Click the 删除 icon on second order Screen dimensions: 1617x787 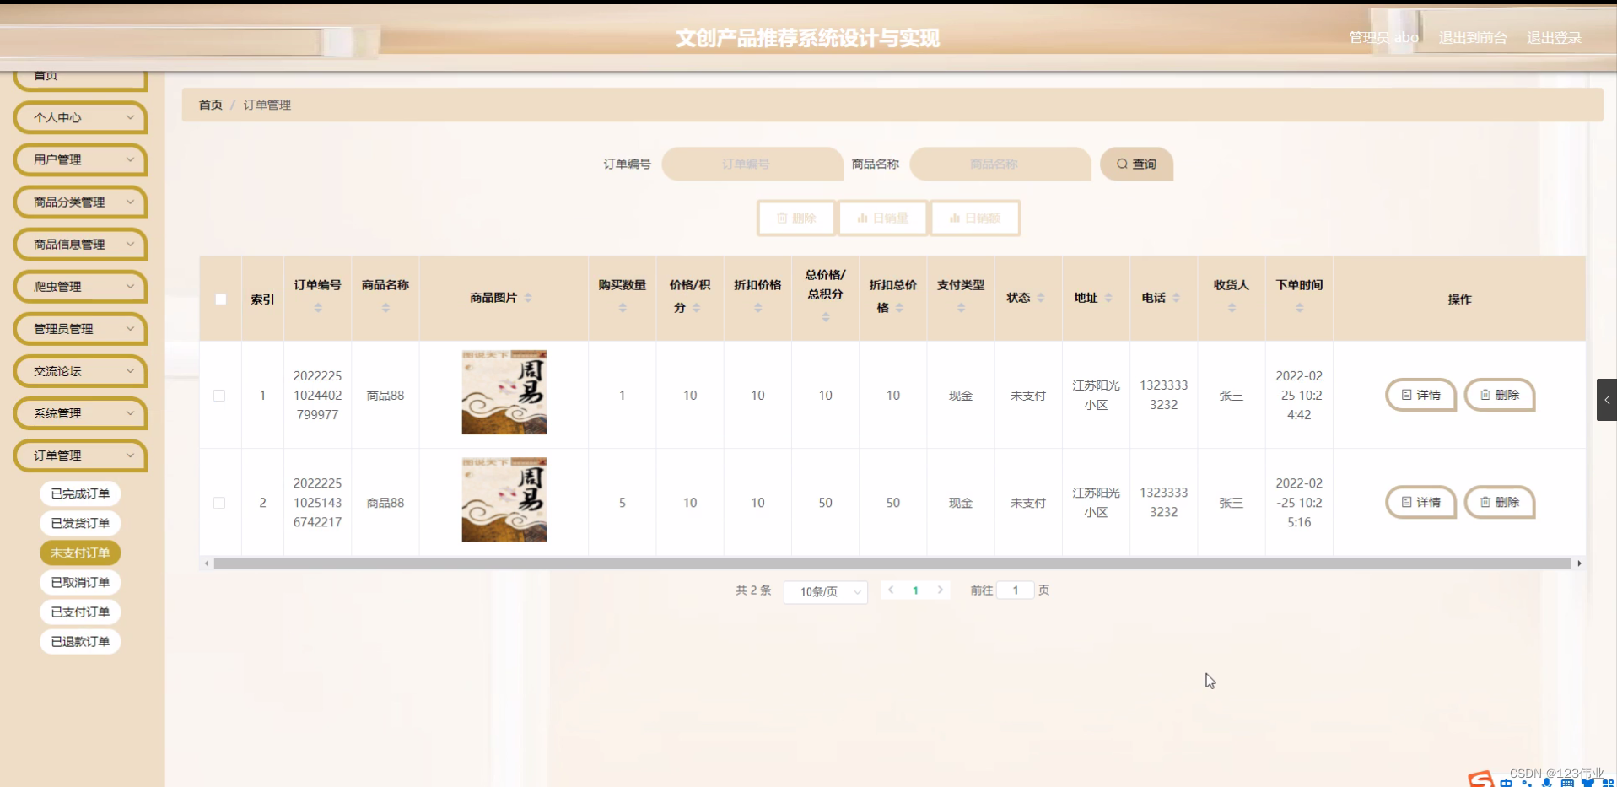[1499, 502]
